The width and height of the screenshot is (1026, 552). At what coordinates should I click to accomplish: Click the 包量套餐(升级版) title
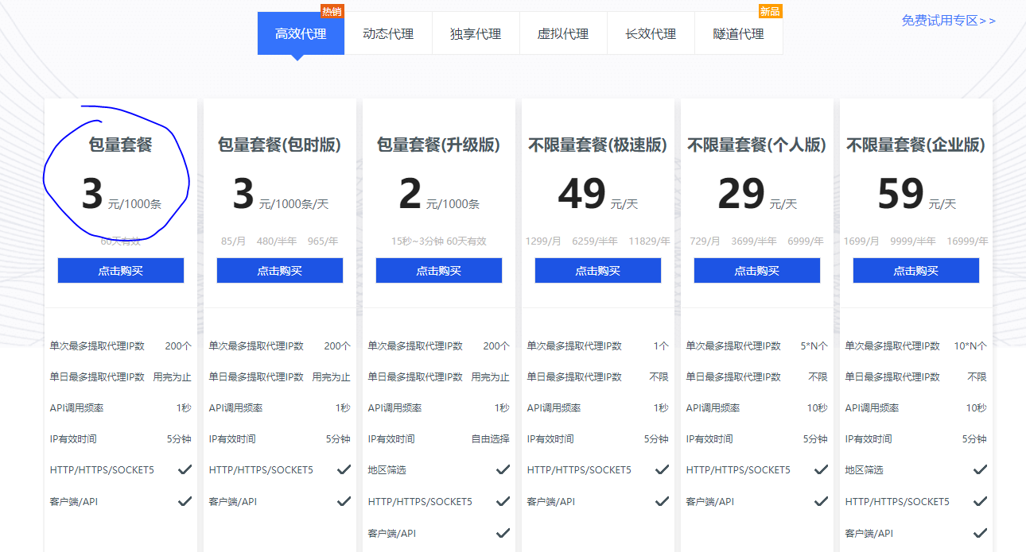tap(439, 145)
